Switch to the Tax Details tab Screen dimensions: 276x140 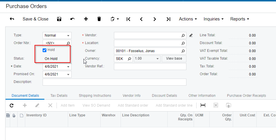click(x=59, y=96)
